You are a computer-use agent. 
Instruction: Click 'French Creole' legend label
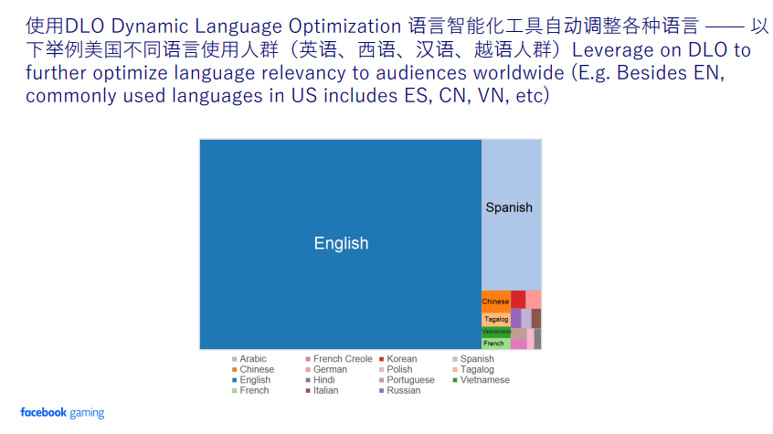point(343,359)
